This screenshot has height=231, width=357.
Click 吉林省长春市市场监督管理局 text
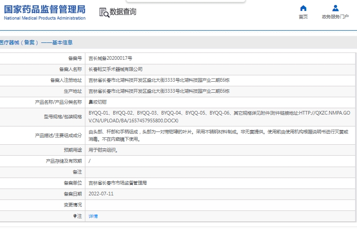(x=117, y=183)
